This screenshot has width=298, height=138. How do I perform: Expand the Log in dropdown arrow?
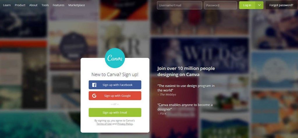[259, 5]
